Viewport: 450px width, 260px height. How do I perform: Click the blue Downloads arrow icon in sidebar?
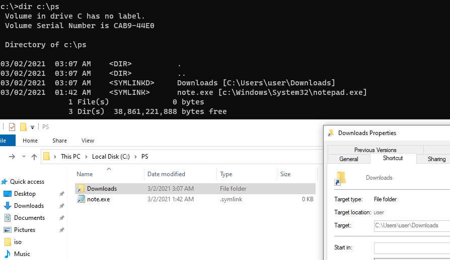8,206
